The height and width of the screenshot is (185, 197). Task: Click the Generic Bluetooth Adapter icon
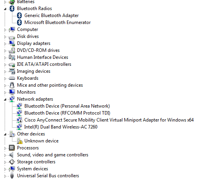(19, 15)
